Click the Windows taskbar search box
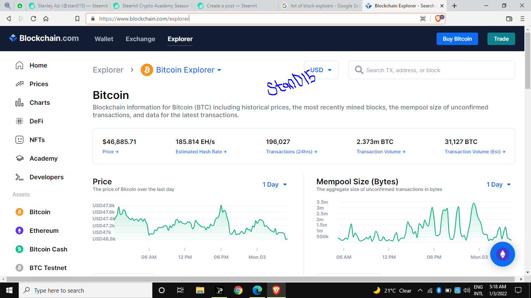The height and width of the screenshot is (298, 531). 85,290
